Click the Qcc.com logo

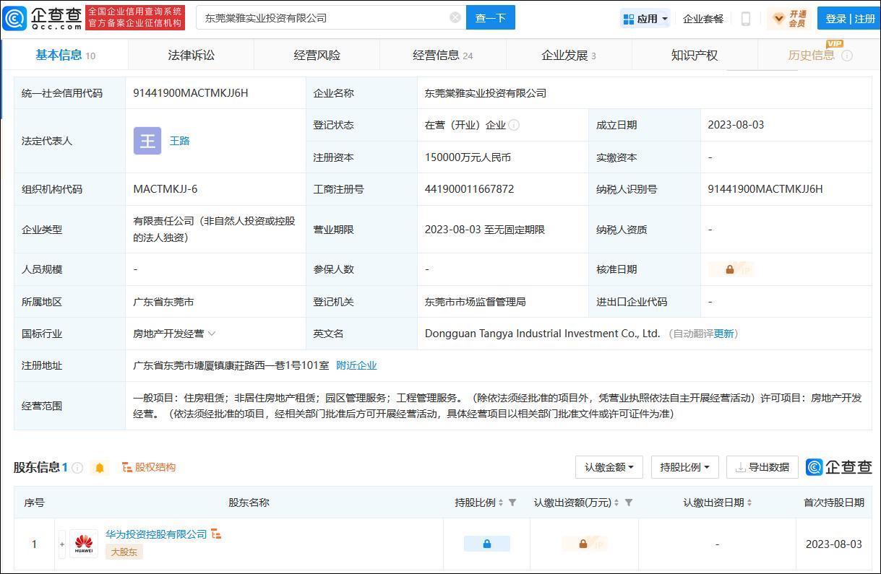[42, 17]
